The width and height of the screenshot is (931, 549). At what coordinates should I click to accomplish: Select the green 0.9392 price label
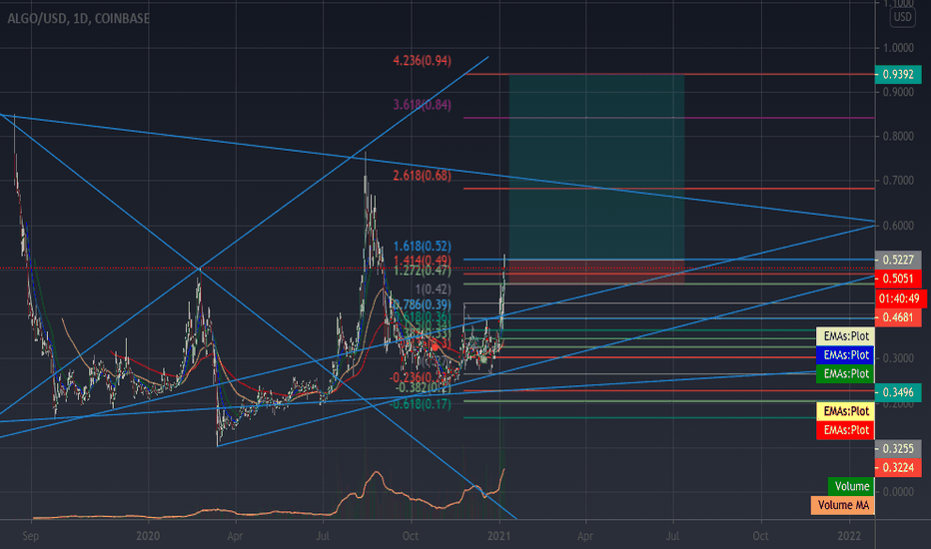898,74
